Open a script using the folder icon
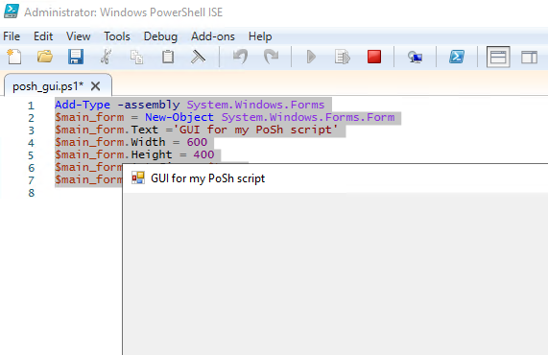The width and height of the screenshot is (548, 355). [45, 57]
